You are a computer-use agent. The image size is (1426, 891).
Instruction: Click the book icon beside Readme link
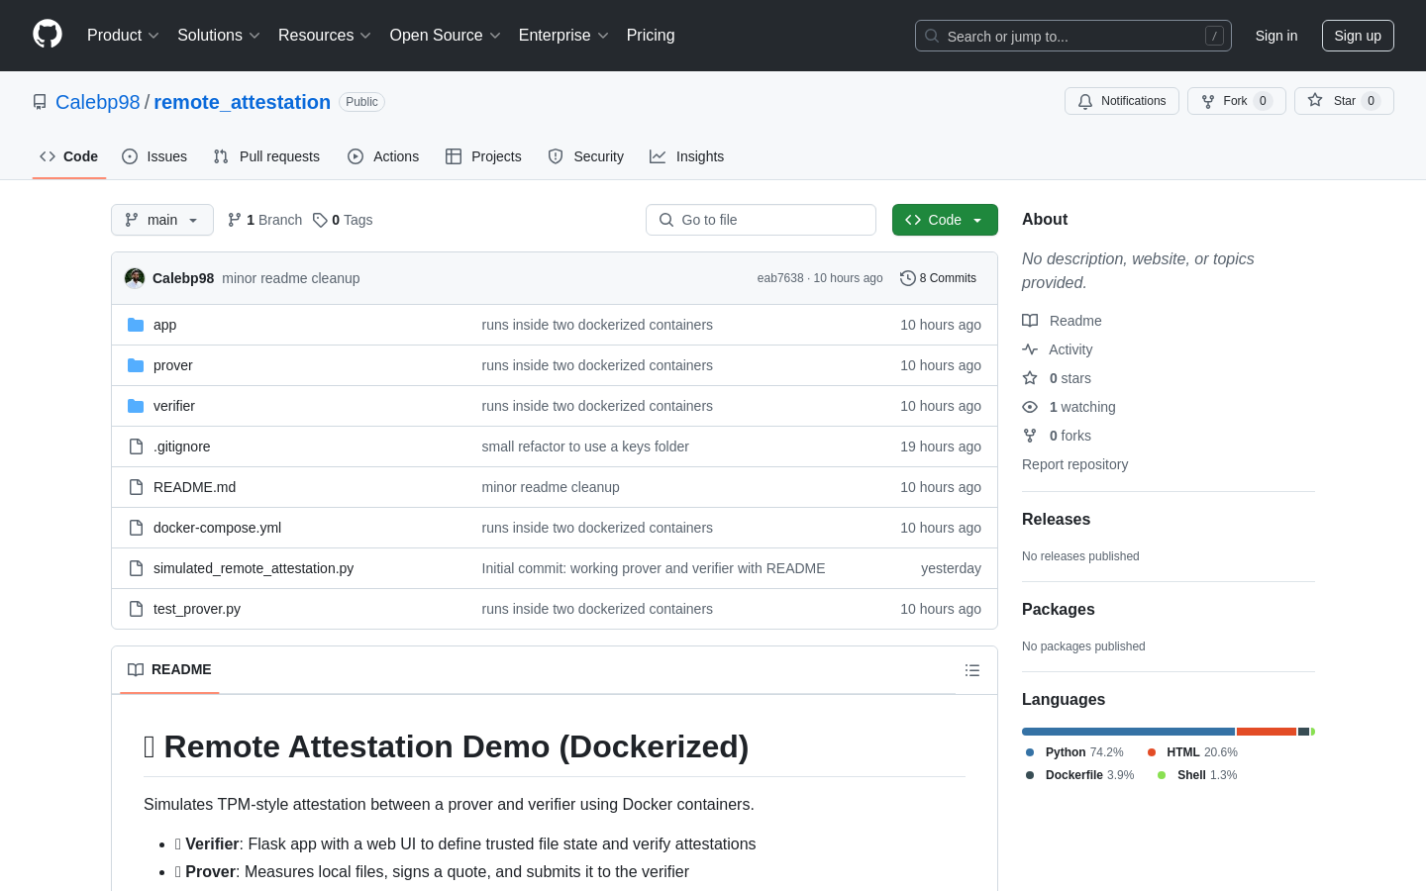pos(1030,321)
